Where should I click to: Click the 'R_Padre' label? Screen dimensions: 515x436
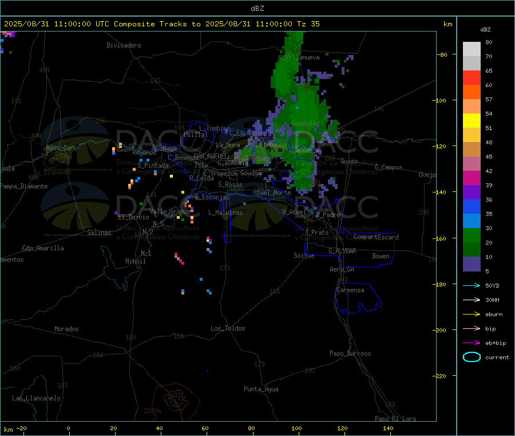click(x=328, y=215)
